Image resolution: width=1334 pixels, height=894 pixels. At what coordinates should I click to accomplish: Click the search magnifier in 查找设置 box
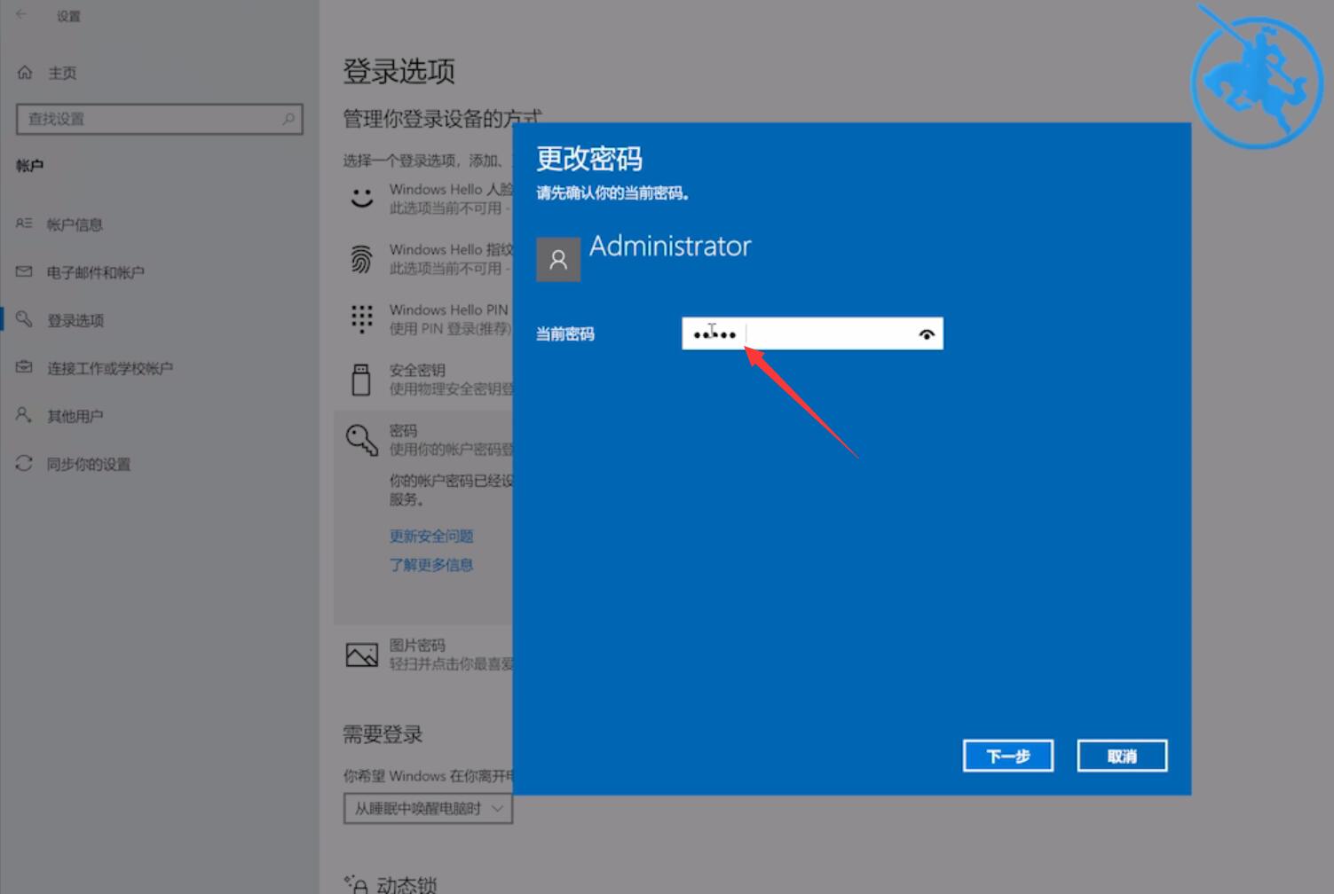click(x=288, y=118)
